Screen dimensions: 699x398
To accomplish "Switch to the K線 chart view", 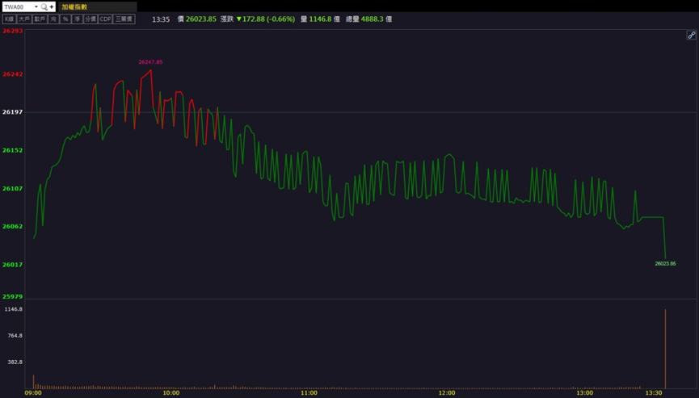I will [10, 19].
